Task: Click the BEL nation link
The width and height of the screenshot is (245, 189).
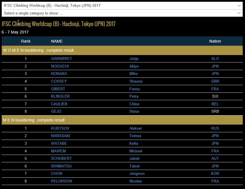Action: 215,104
